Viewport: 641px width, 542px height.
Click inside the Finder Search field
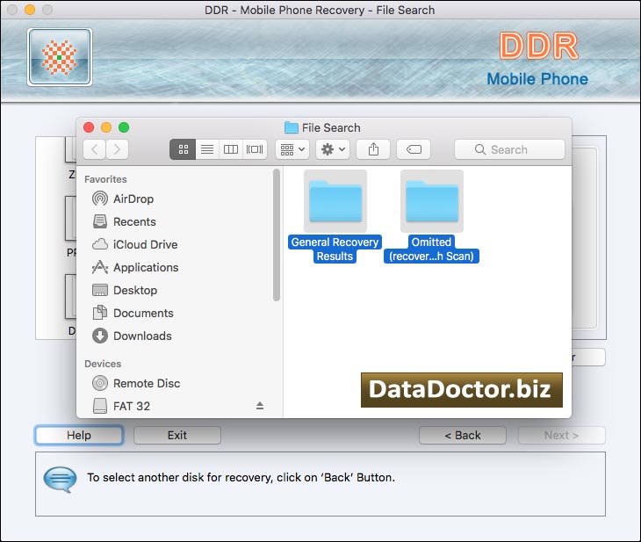(x=509, y=149)
